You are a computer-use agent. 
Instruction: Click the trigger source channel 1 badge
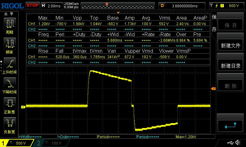coord(222,6)
